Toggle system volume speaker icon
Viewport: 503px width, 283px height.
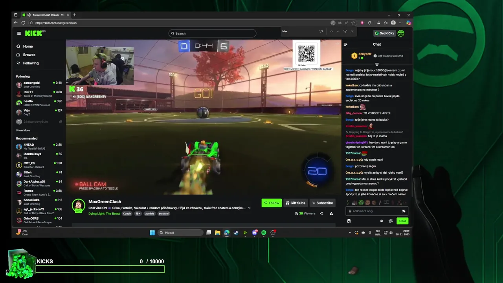pos(391,233)
